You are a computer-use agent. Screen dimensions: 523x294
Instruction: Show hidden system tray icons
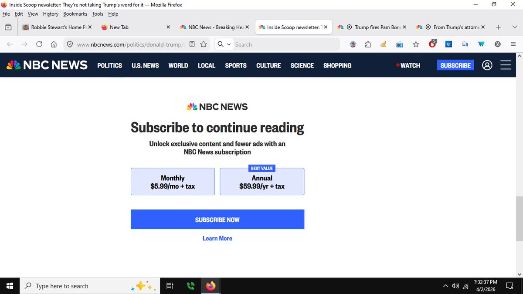pyautogui.click(x=445, y=286)
